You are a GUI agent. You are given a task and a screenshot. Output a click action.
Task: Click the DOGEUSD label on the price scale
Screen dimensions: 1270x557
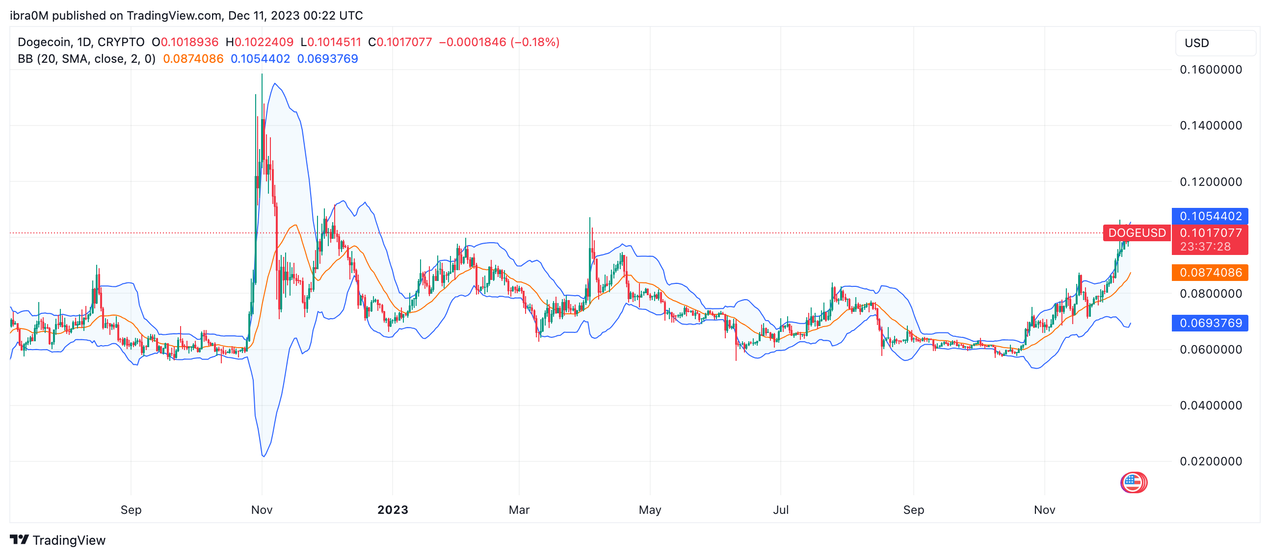[x=1138, y=233]
